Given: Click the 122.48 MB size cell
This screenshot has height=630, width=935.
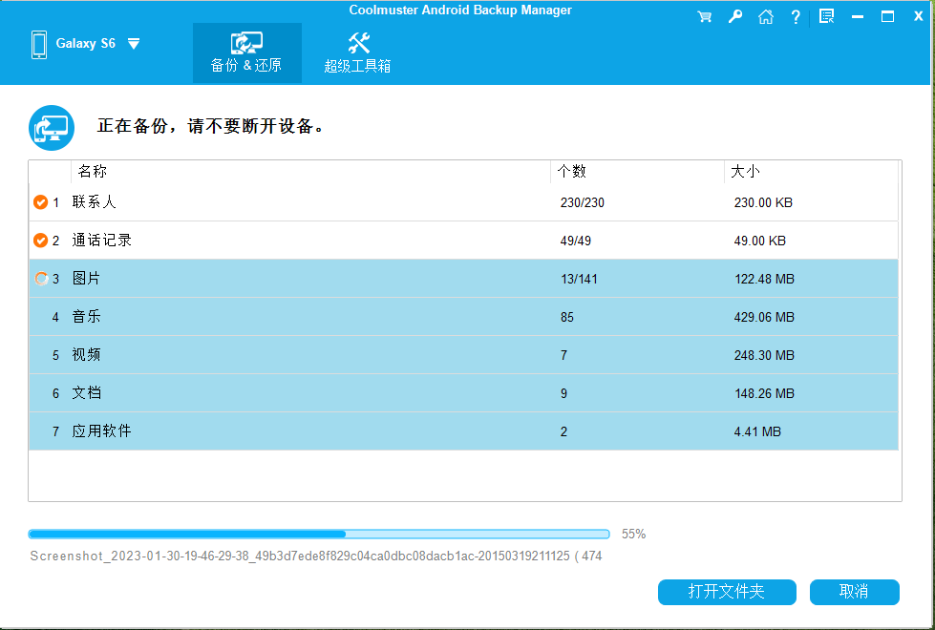Looking at the screenshot, I should pos(764,279).
